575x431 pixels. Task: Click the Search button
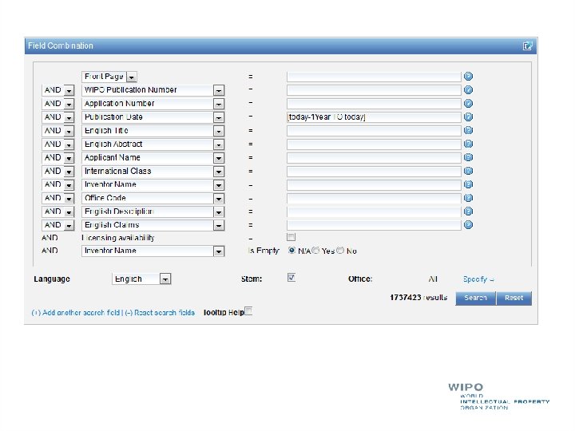tap(476, 298)
